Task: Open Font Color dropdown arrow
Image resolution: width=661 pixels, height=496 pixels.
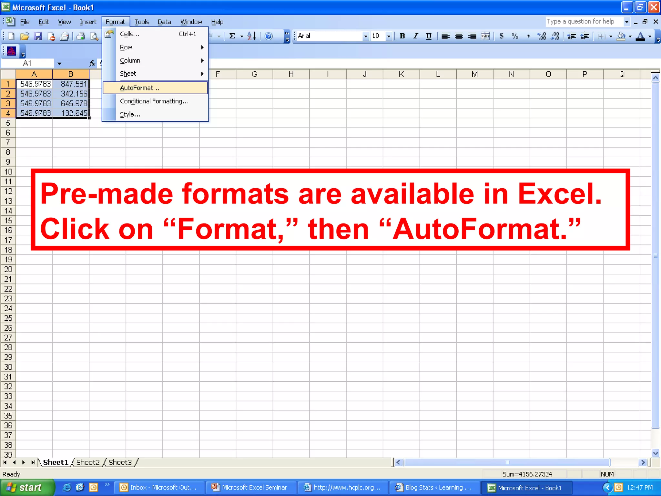Action: 650,36
